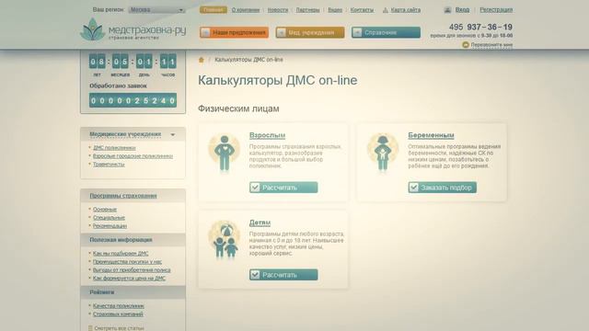Open the highlighted Главная menu item
The width and height of the screenshot is (589, 331).
(213, 10)
